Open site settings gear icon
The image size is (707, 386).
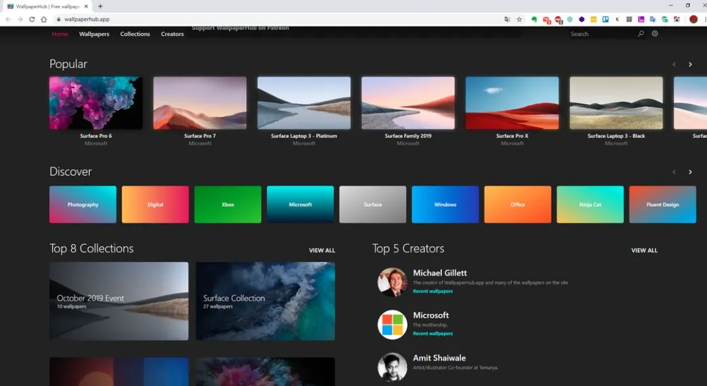pyautogui.click(x=655, y=33)
